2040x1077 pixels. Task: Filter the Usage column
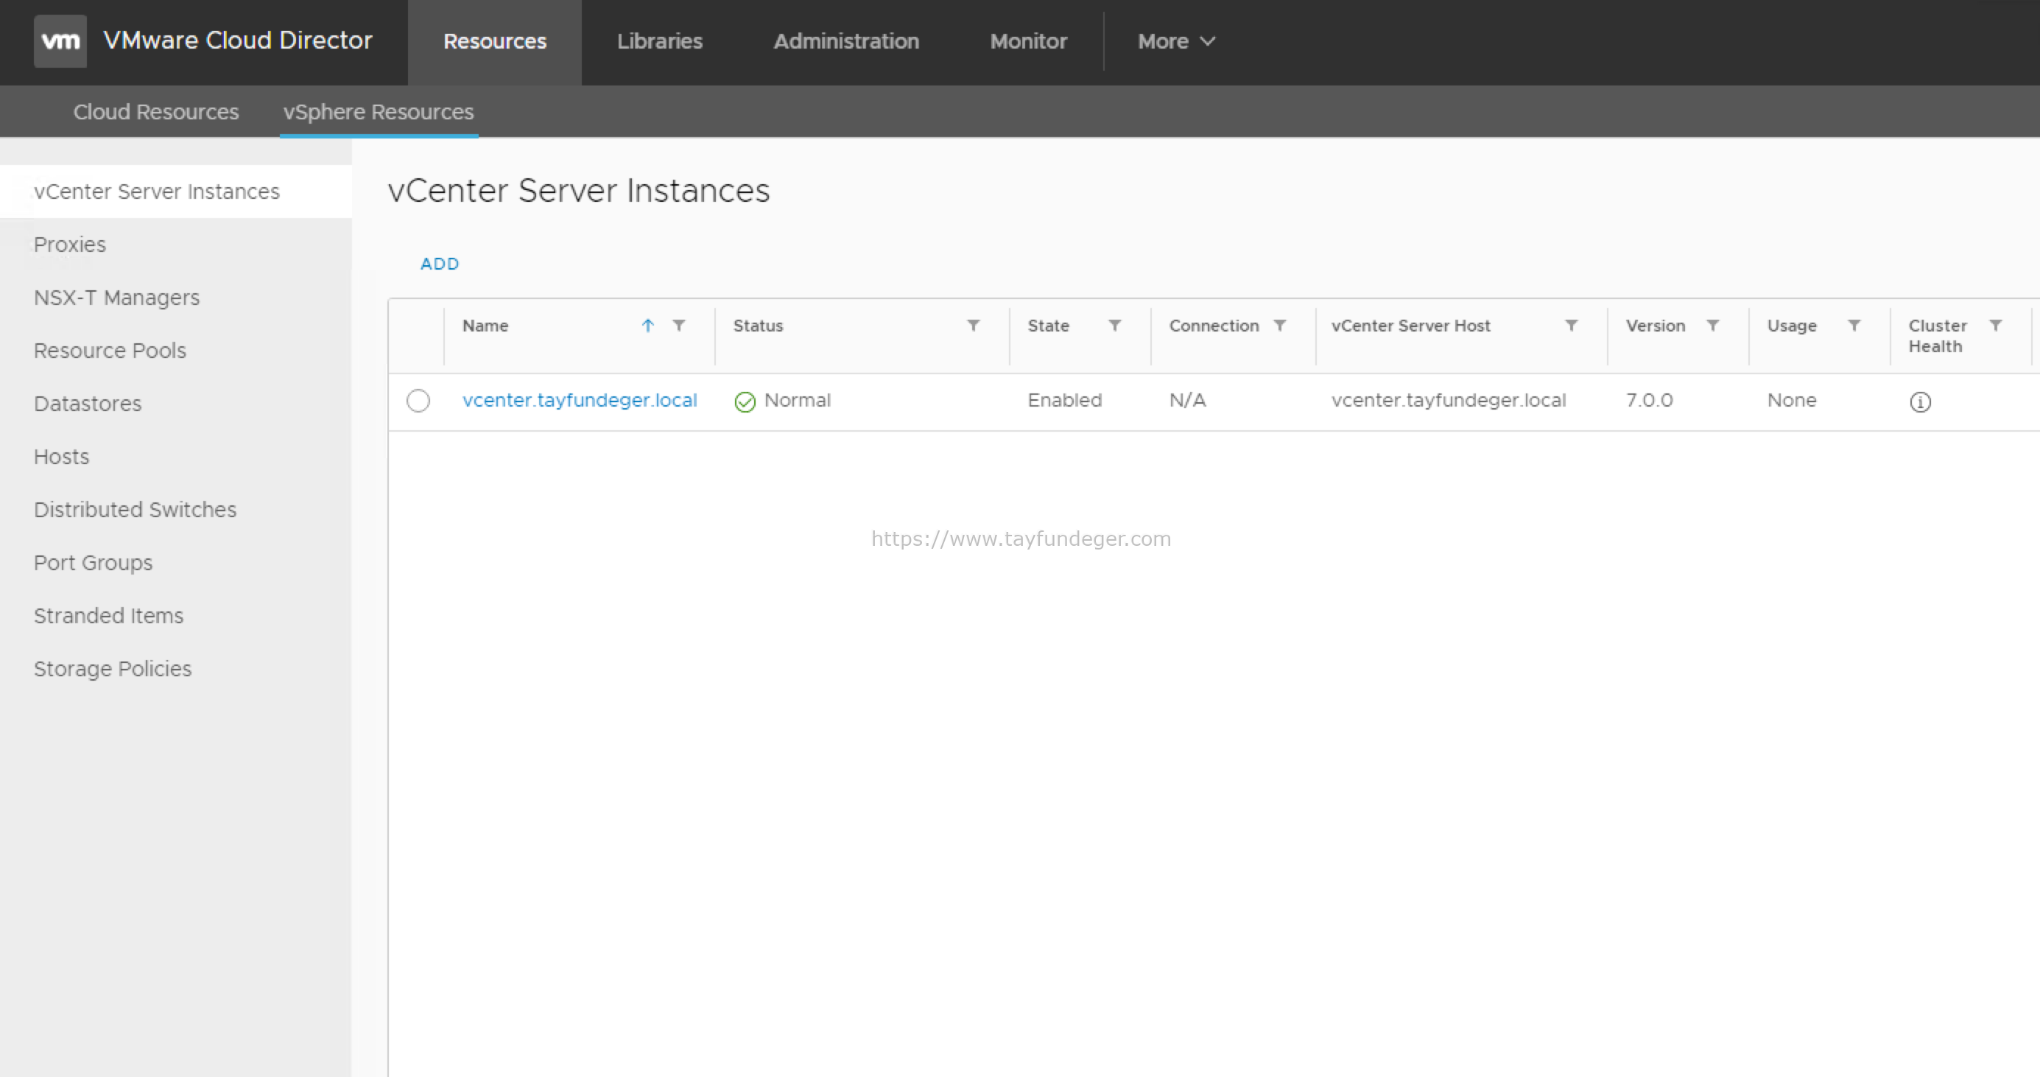coord(1854,326)
